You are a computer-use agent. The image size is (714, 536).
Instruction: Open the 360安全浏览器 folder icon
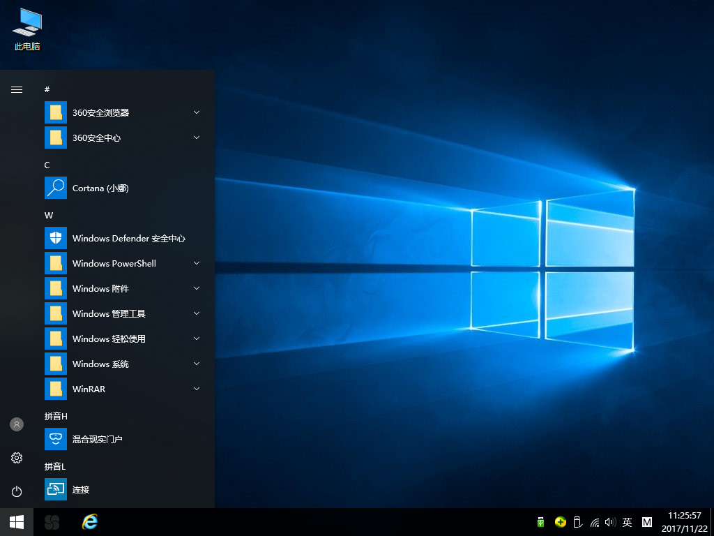click(x=56, y=112)
